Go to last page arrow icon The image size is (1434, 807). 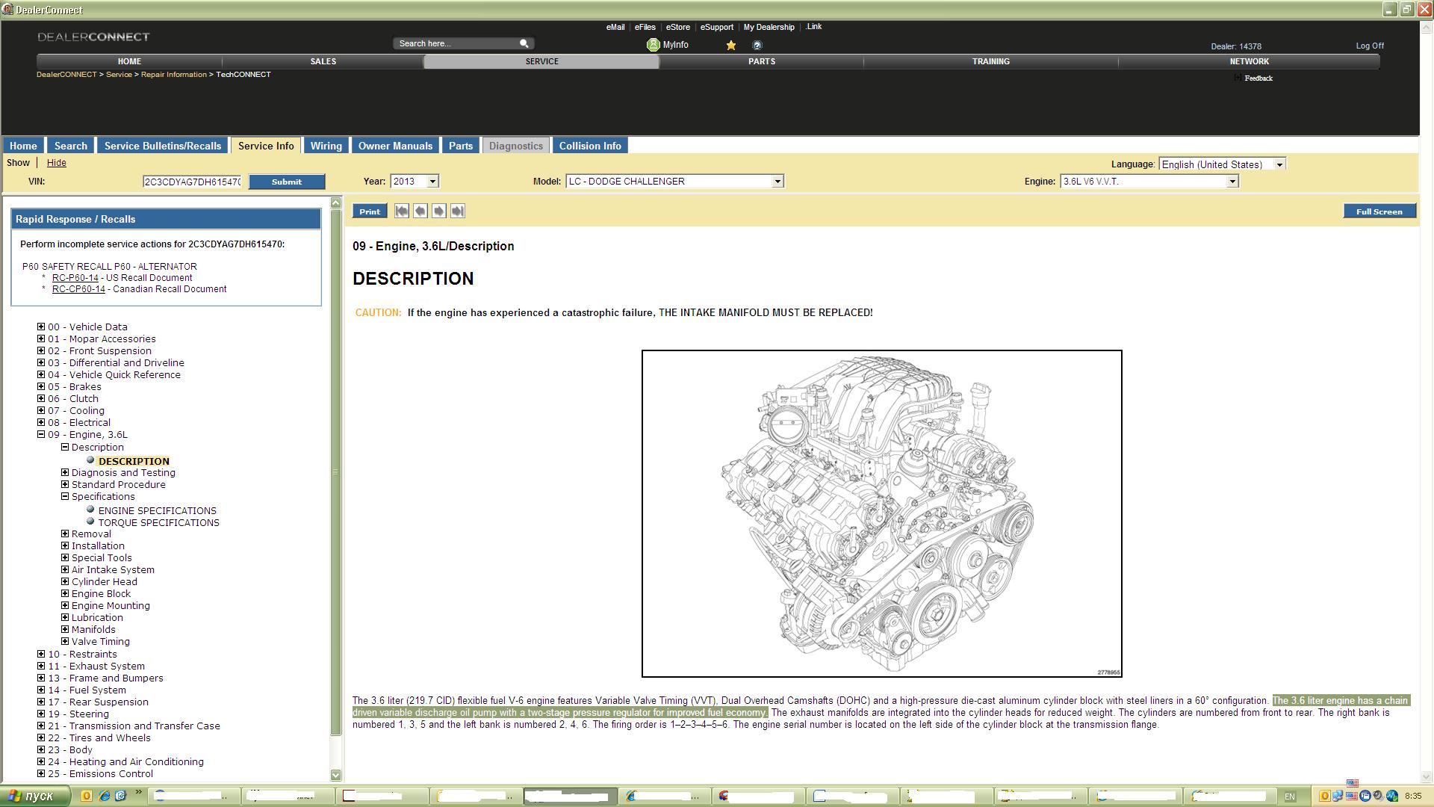click(458, 211)
